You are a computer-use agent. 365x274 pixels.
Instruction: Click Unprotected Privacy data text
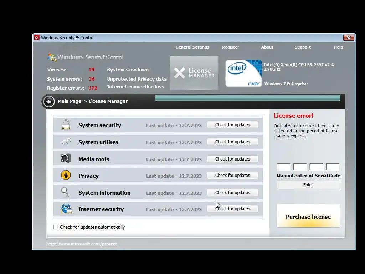tap(137, 79)
